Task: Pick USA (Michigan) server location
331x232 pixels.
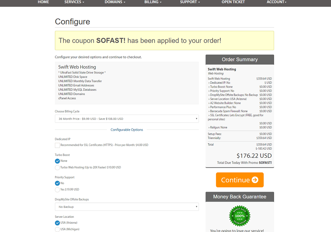Action: click(57, 229)
